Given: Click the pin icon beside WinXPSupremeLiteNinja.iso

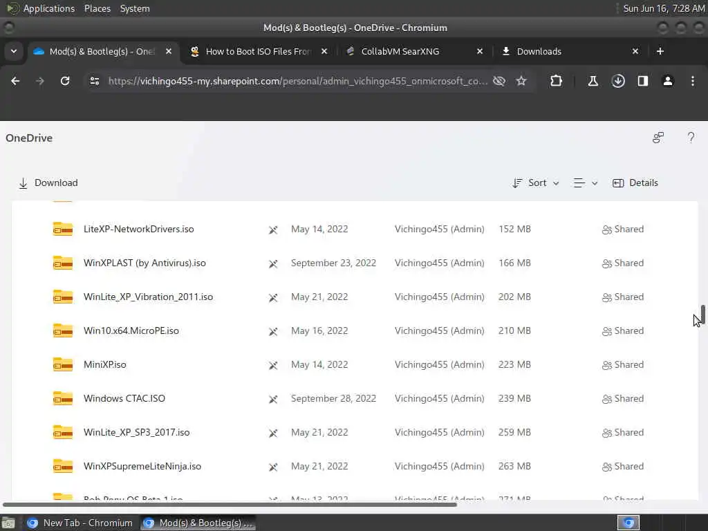Looking at the screenshot, I should click(x=273, y=467).
